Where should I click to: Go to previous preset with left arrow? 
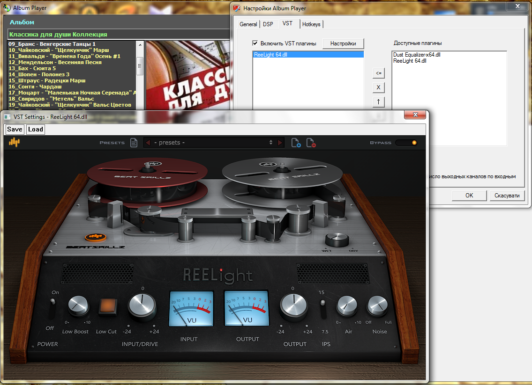coord(148,143)
